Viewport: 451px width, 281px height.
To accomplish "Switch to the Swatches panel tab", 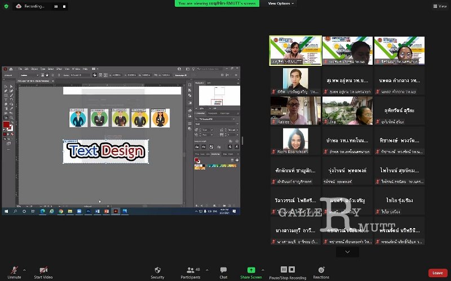I will pyautogui.click(x=215, y=154).
